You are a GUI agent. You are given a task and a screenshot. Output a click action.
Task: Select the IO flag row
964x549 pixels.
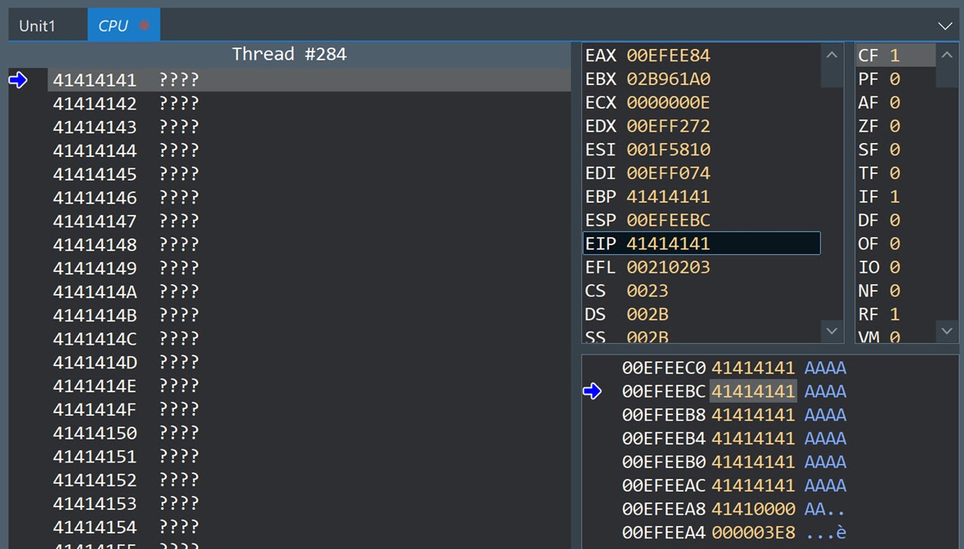pos(896,267)
